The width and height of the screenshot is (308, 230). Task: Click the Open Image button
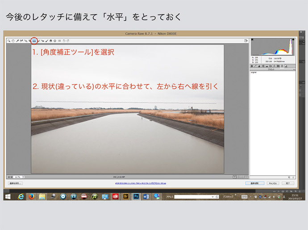point(255,183)
